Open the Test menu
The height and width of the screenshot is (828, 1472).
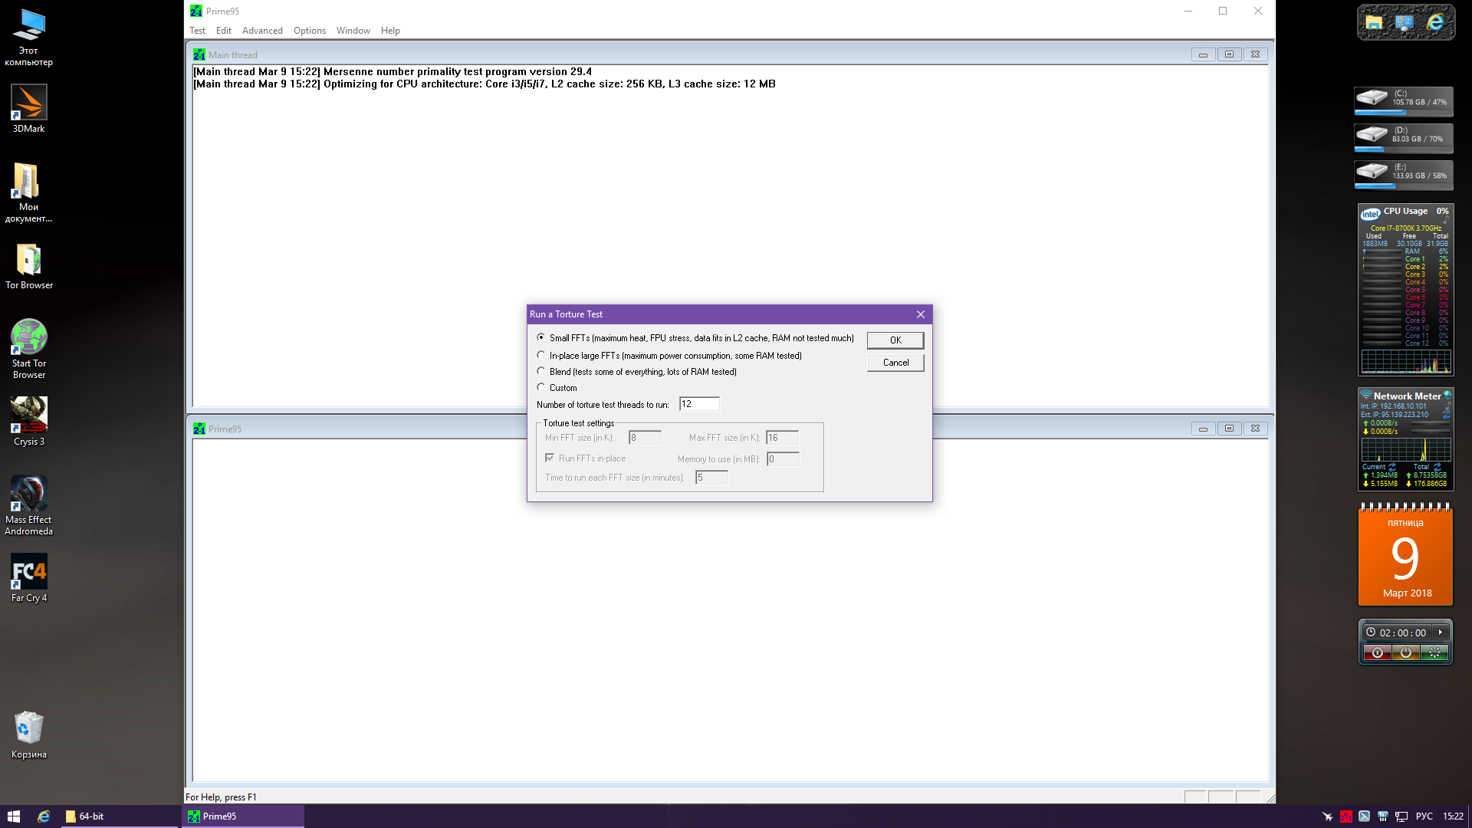pyautogui.click(x=197, y=31)
